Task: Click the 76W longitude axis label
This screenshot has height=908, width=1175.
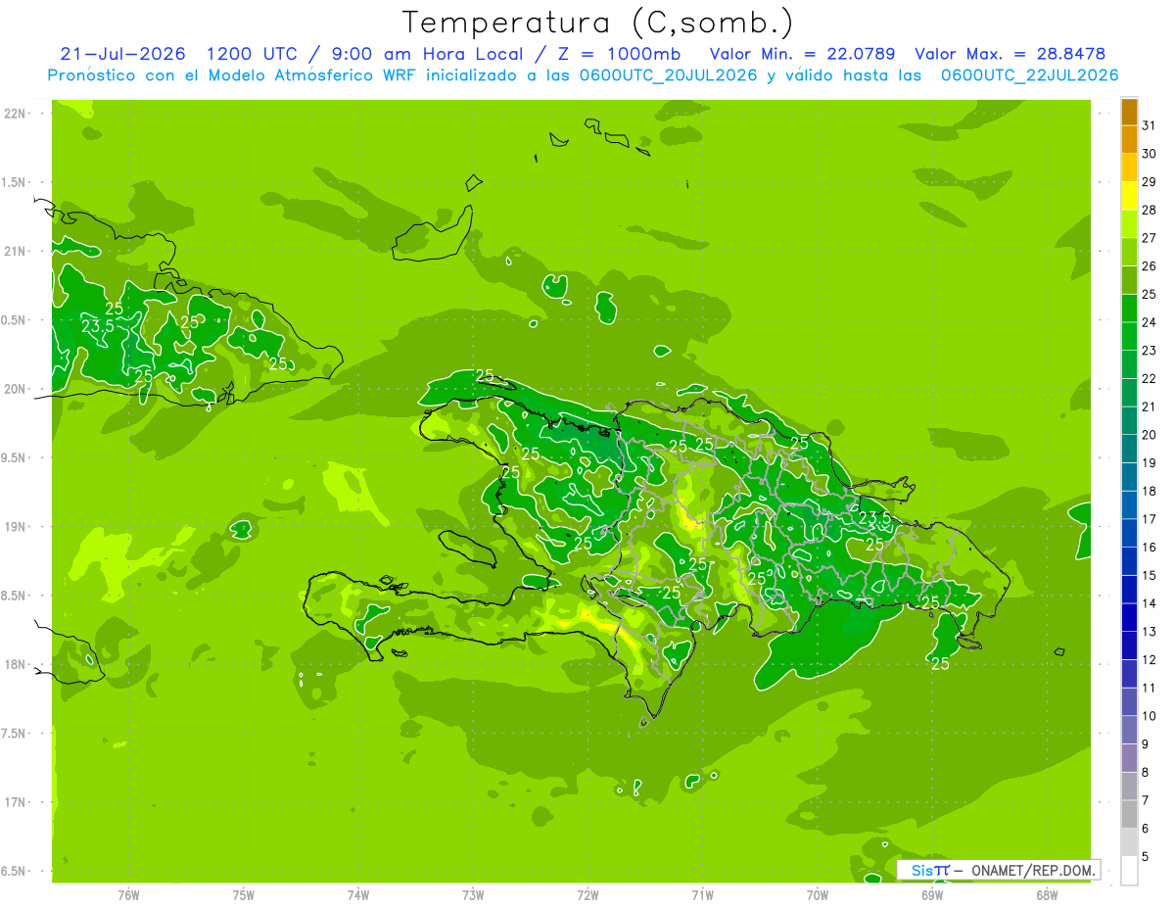Action: tap(128, 894)
